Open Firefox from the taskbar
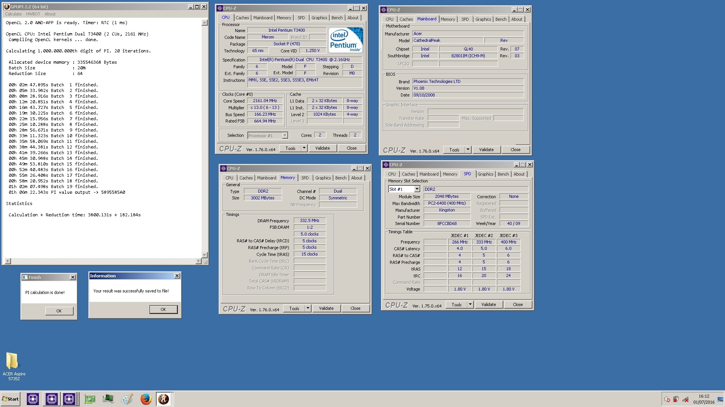 [x=146, y=399]
